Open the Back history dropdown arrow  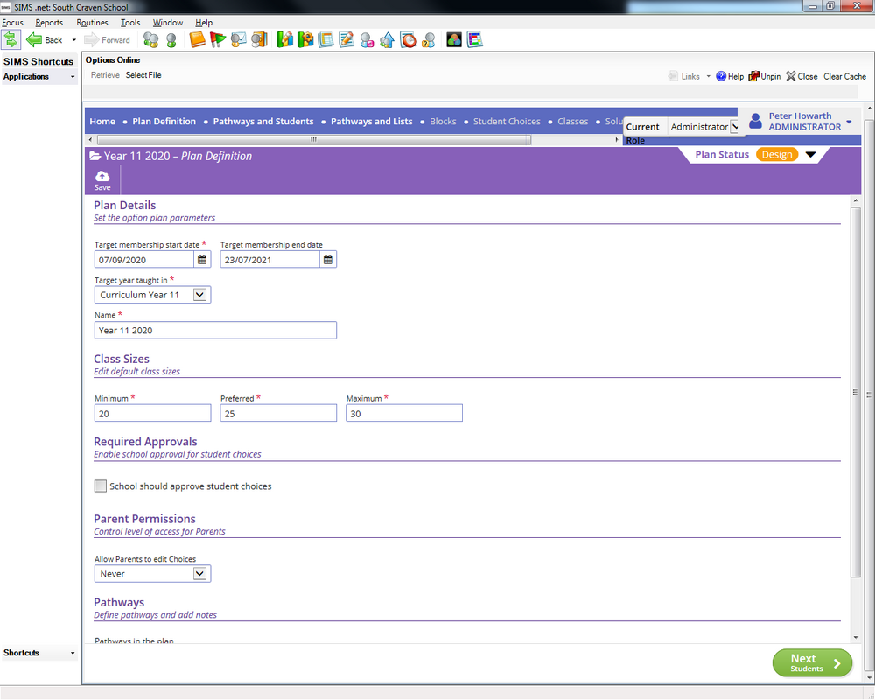pos(73,40)
